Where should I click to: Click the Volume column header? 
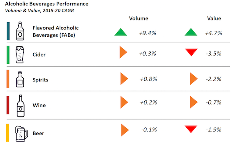coord(139,18)
